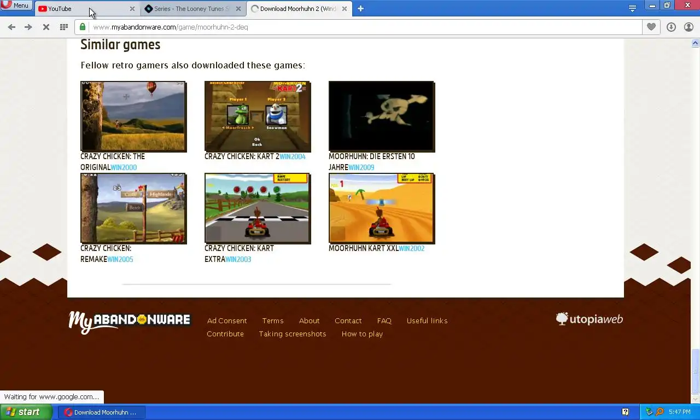Open the Contact footer link
Screen dimensions: 700x420
(x=348, y=321)
